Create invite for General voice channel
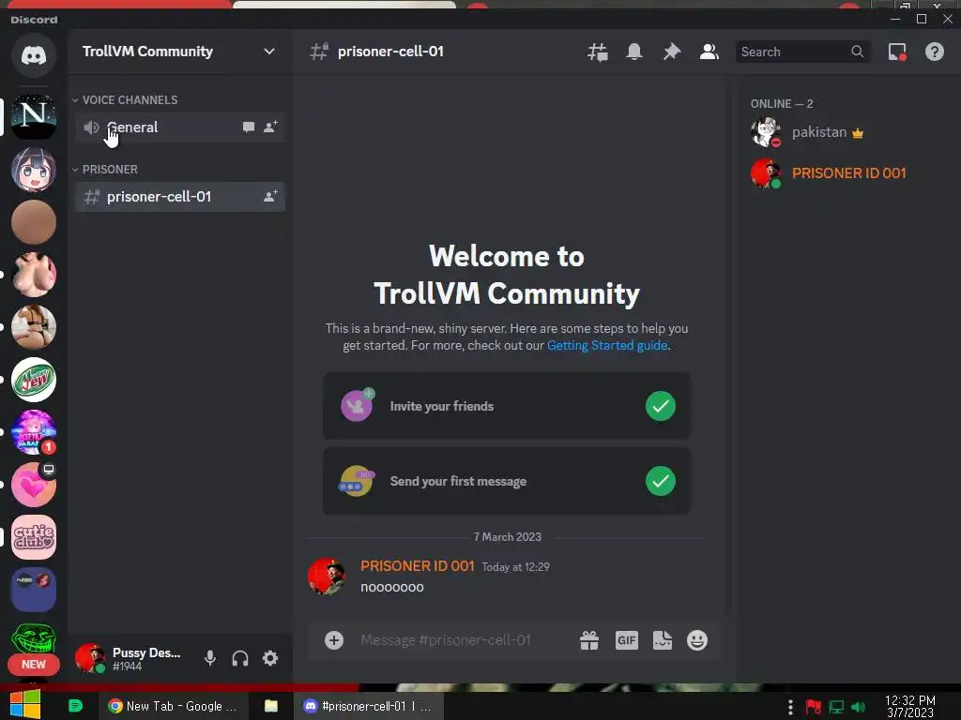 coord(270,127)
